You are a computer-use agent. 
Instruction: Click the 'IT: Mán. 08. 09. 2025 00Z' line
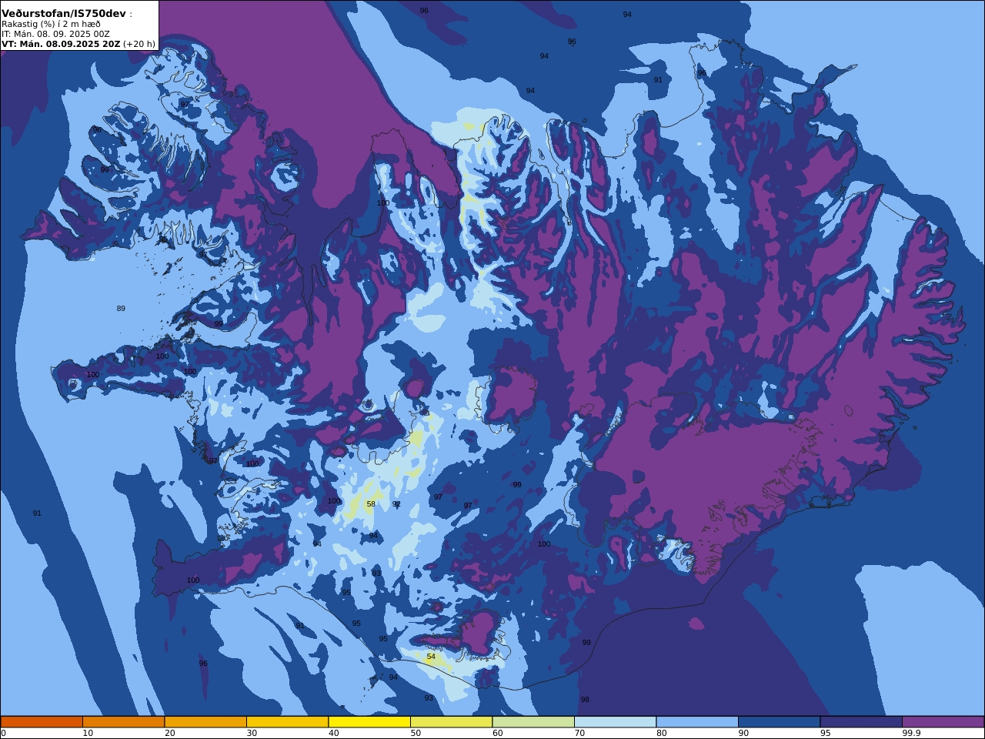coord(55,34)
